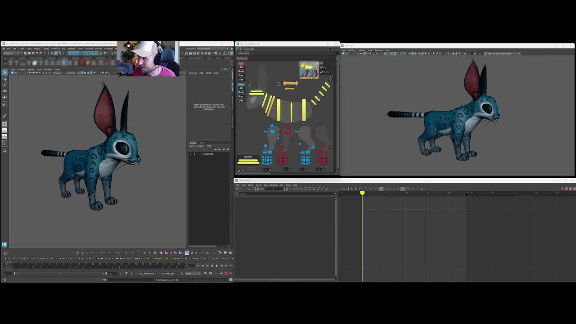Toggle the V visibility of display layer
This screenshot has width=576, height=324.
tap(191, 154)
